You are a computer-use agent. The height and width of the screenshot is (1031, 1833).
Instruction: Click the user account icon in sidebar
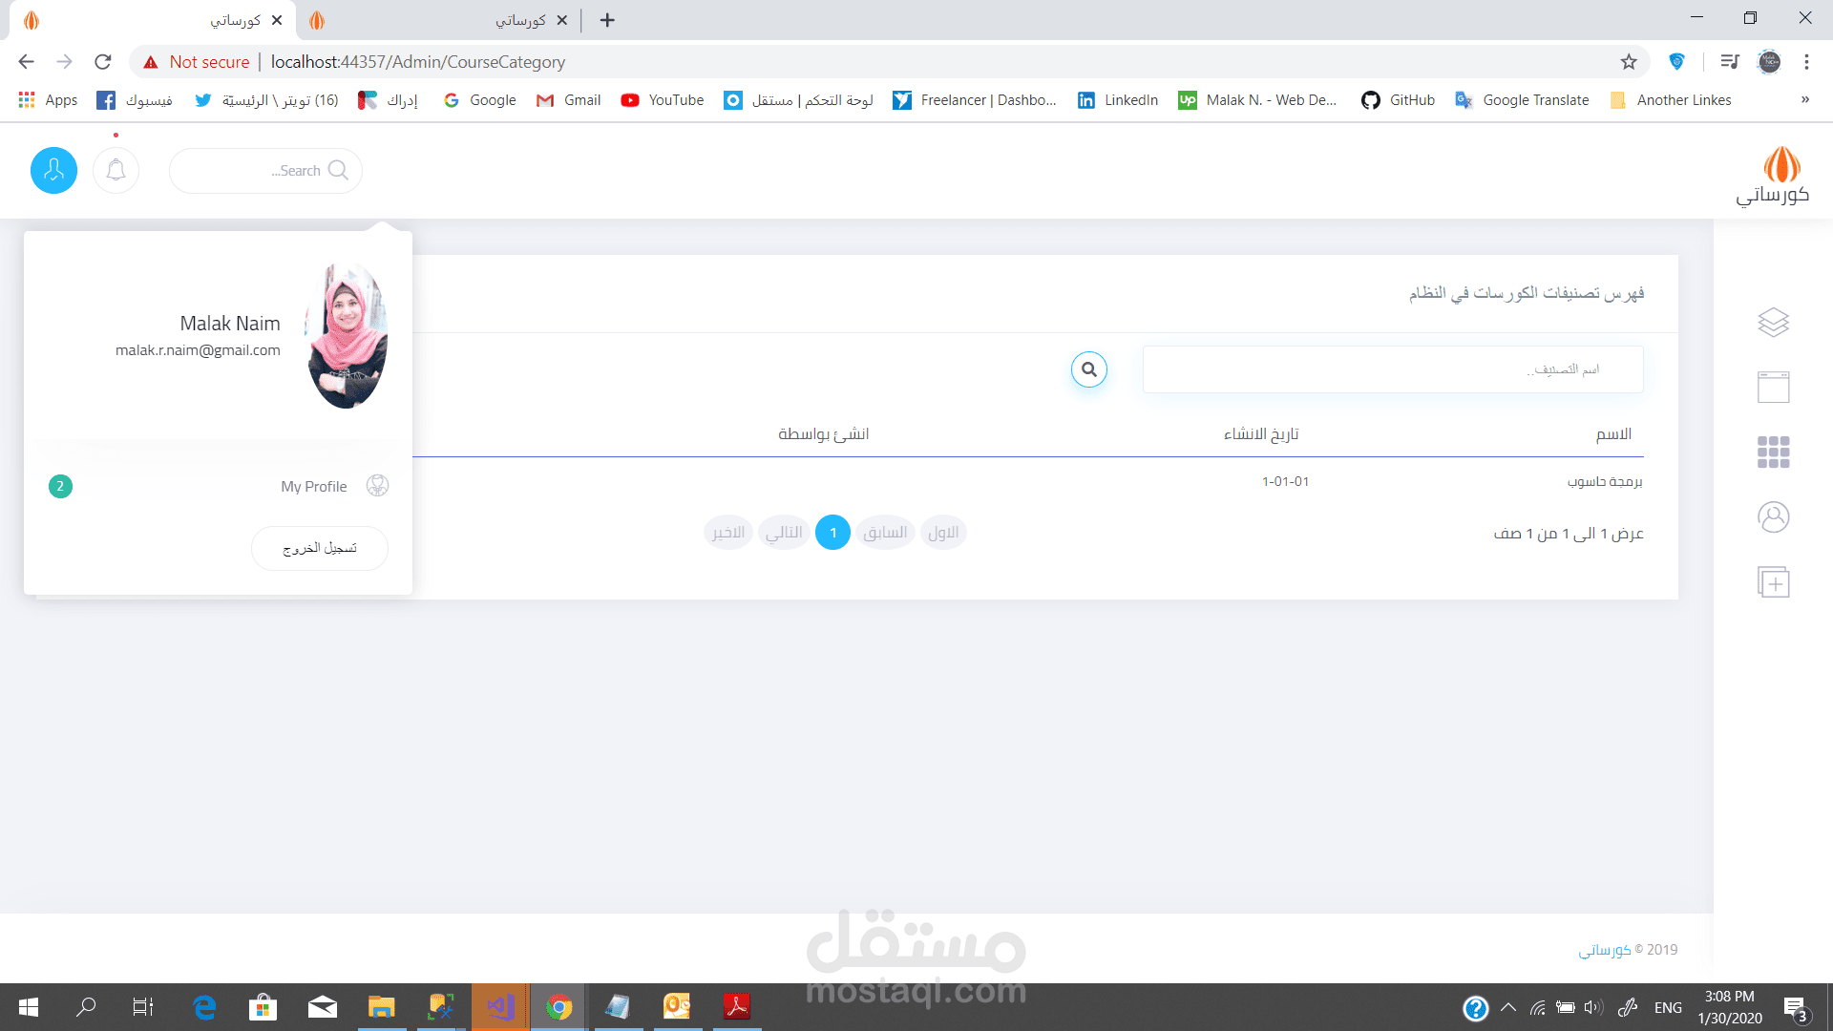1773,517
